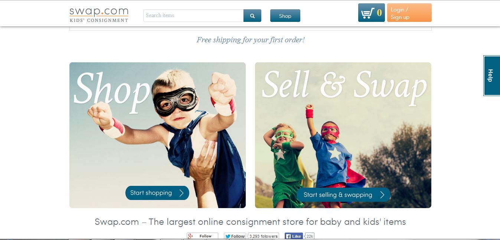The height and width of the screenshot is (240, 500).
Task: Click the 3,293 followers count bubble
Action: 263,236
